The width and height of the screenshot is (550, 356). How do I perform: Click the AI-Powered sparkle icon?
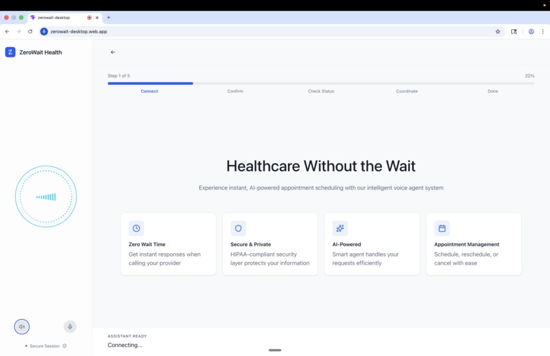click(x=340, y=228)
